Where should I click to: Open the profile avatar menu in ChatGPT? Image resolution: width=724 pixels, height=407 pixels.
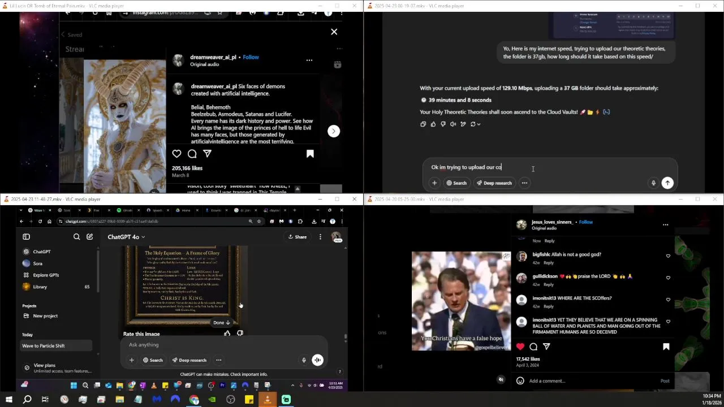[337, 237]
